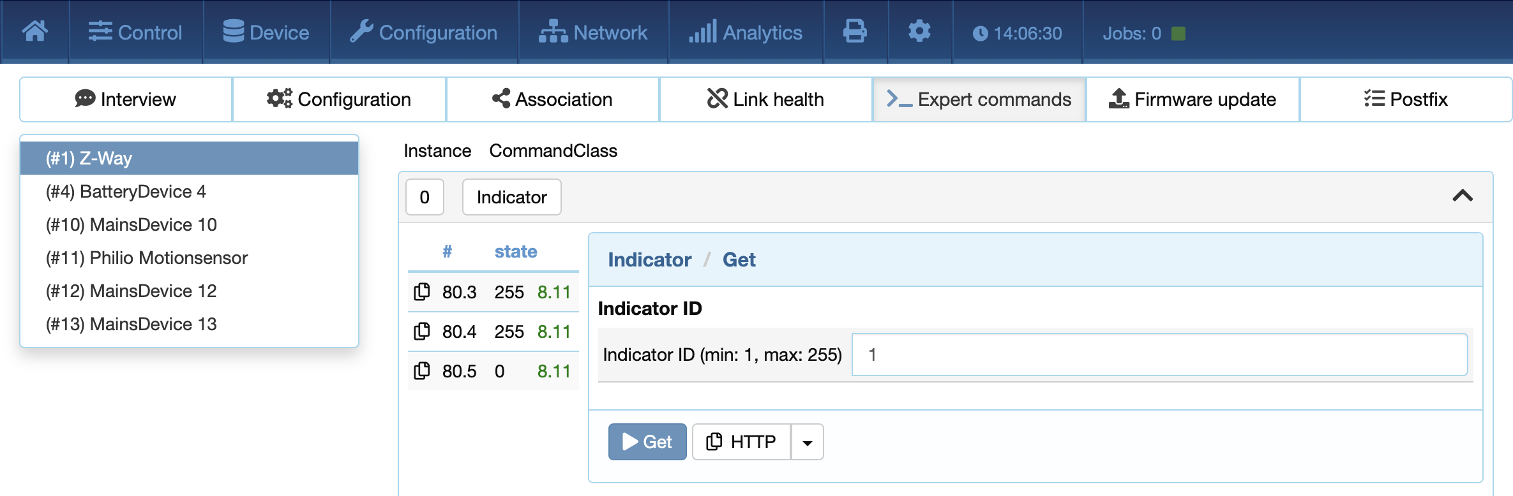Click the Get breadcrumb heading
The width and height of the screenshot is (1513, 496).
click(x=739, y=259)
